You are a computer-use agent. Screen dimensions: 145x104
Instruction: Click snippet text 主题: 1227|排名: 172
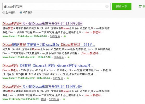click(x=21, y=74)
